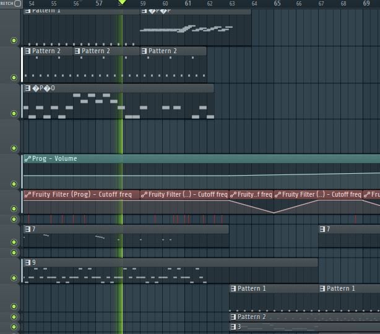
Task: Open menu icon of Pattern 1 clip at bar 63
Action: [x=233, y=288]
